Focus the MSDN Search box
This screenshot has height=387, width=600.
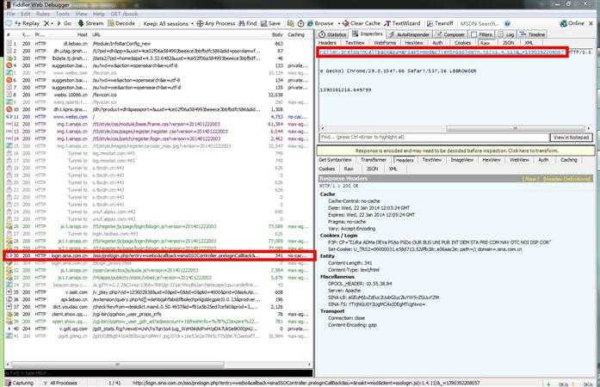479,24
